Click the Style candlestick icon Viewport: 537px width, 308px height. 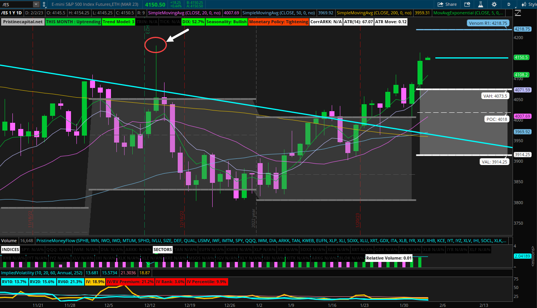(524, 4)
